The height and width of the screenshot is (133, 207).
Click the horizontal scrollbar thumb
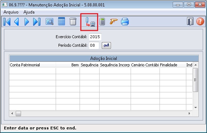click(18, 113)
